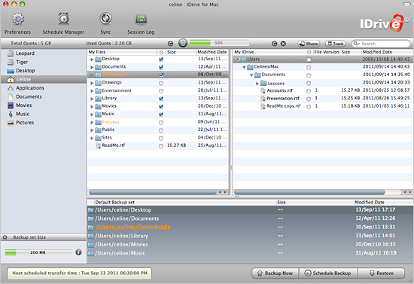414x284 pixels.
Task: Select /Users/celine/Downloads in backup set
Action: pyautogui.click(x=250, y=227)
